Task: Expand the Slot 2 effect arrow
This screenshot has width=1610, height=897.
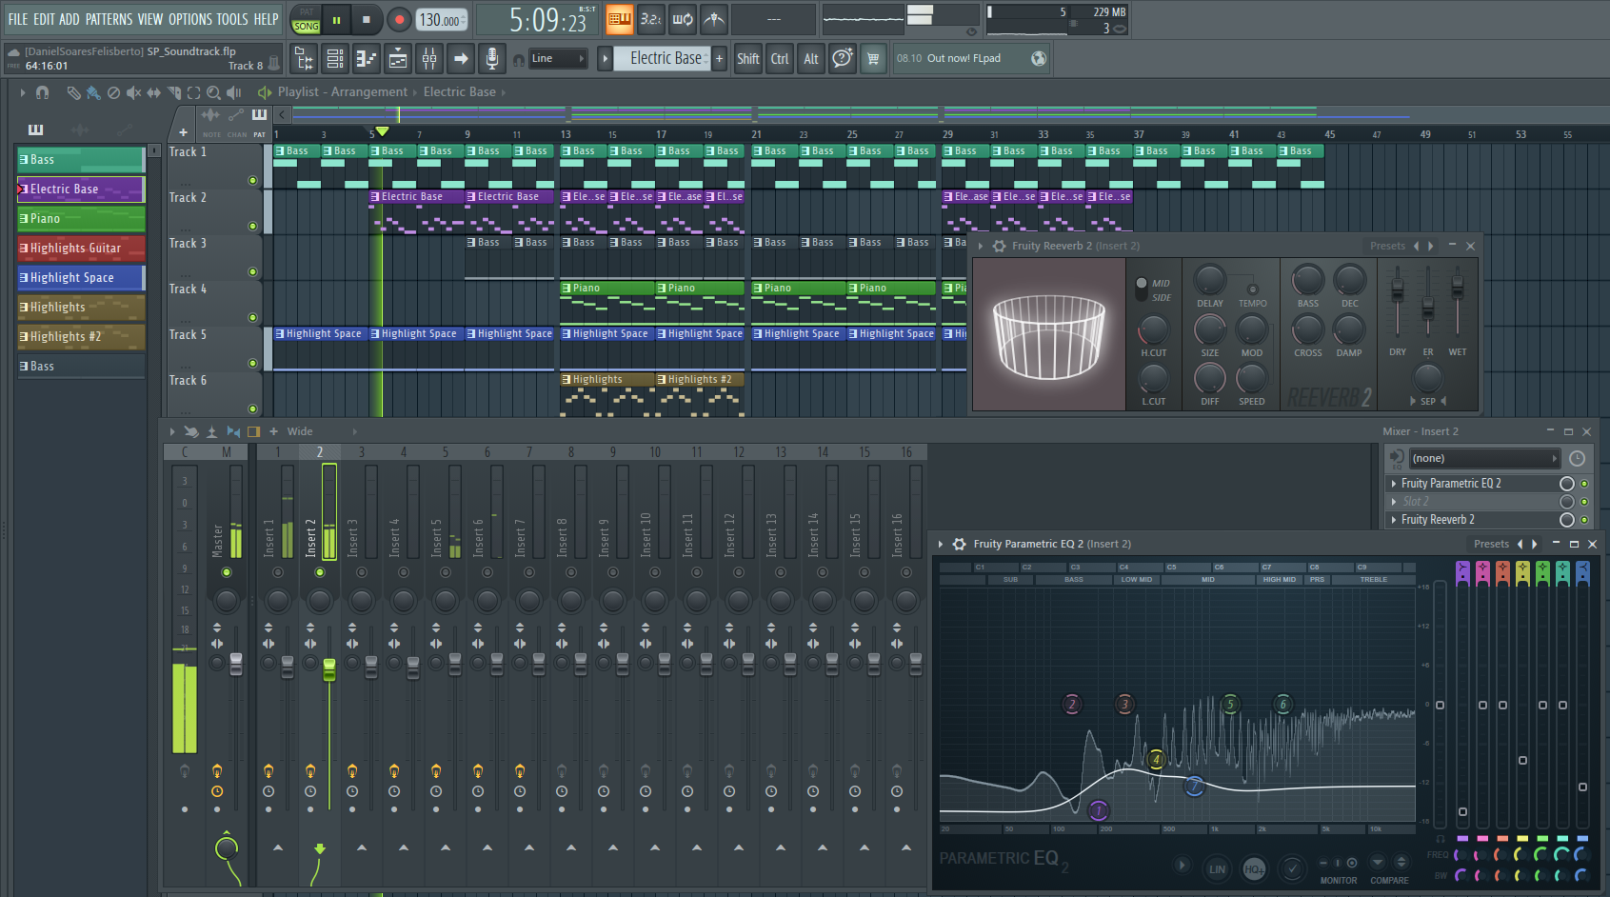Action: [1395, 502]
